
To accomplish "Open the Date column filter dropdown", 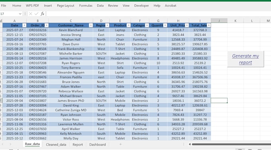I will point(24,25).
